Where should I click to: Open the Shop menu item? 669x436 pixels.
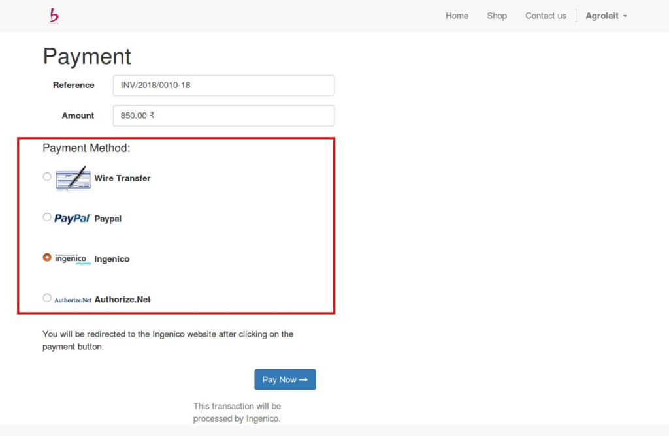[x=497, y=16]
